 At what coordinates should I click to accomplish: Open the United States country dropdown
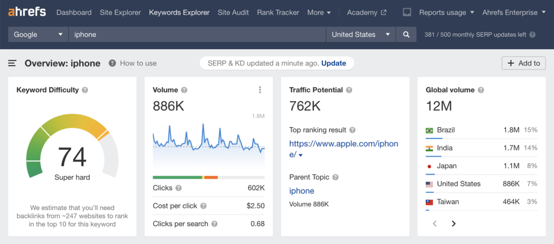[360, 35]
